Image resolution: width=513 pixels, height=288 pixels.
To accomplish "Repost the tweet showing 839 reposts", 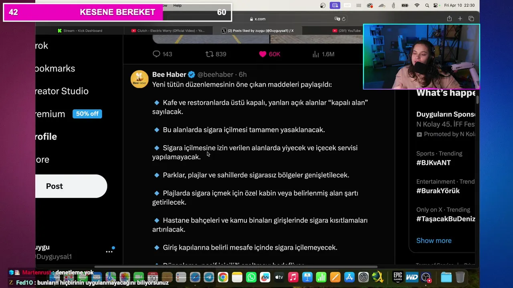I will pyautogui.click(x=216, y=54).
